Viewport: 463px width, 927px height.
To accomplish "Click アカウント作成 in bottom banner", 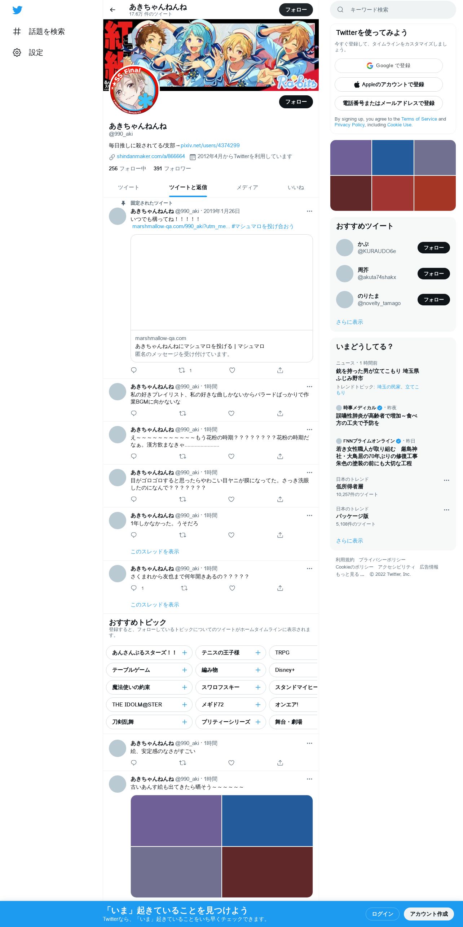I will (x=429, y=914).
